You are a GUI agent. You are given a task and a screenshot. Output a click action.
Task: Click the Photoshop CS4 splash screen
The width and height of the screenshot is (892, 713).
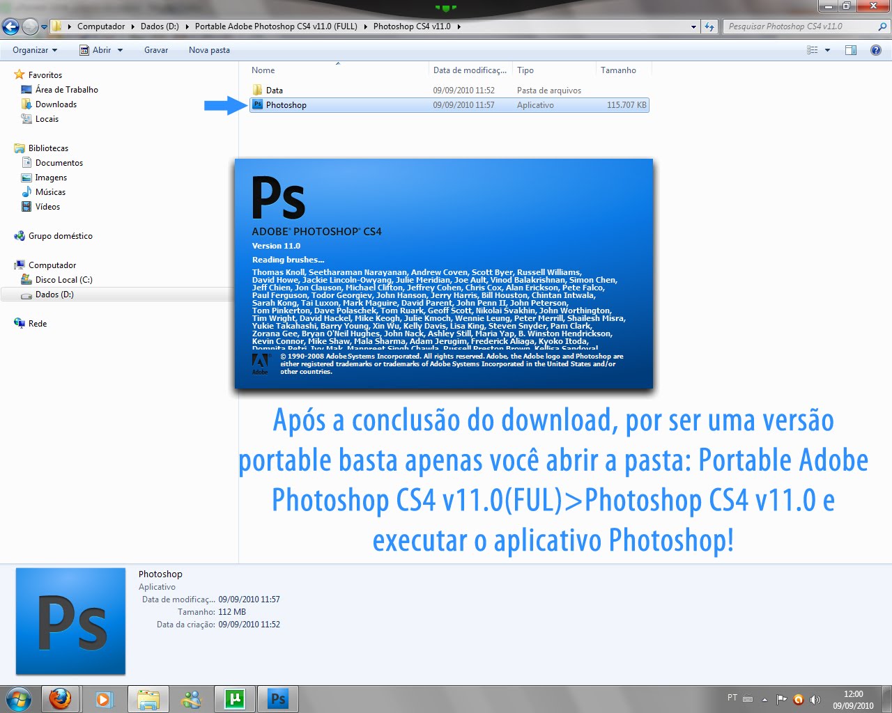point(444,274)
